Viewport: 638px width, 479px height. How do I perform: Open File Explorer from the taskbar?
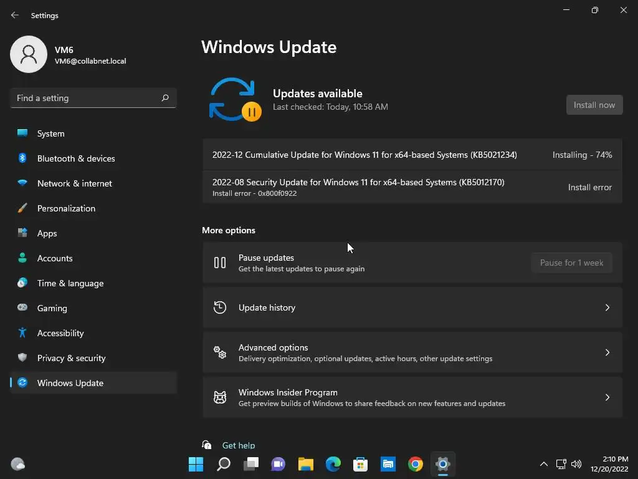(305, 464)
